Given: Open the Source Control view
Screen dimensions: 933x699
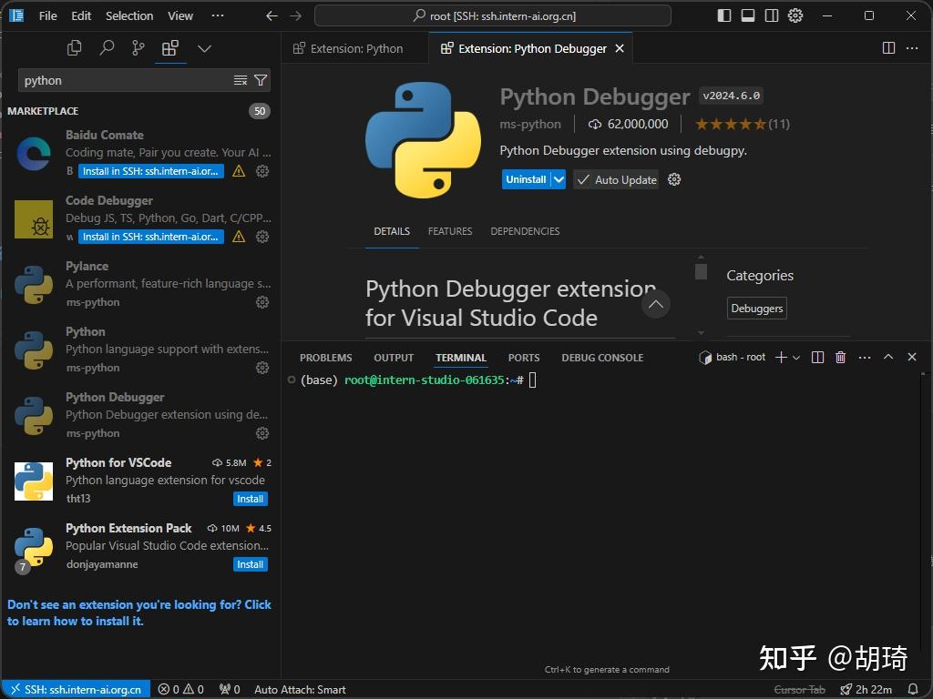Looking at the screenshot, I should 138,47.
